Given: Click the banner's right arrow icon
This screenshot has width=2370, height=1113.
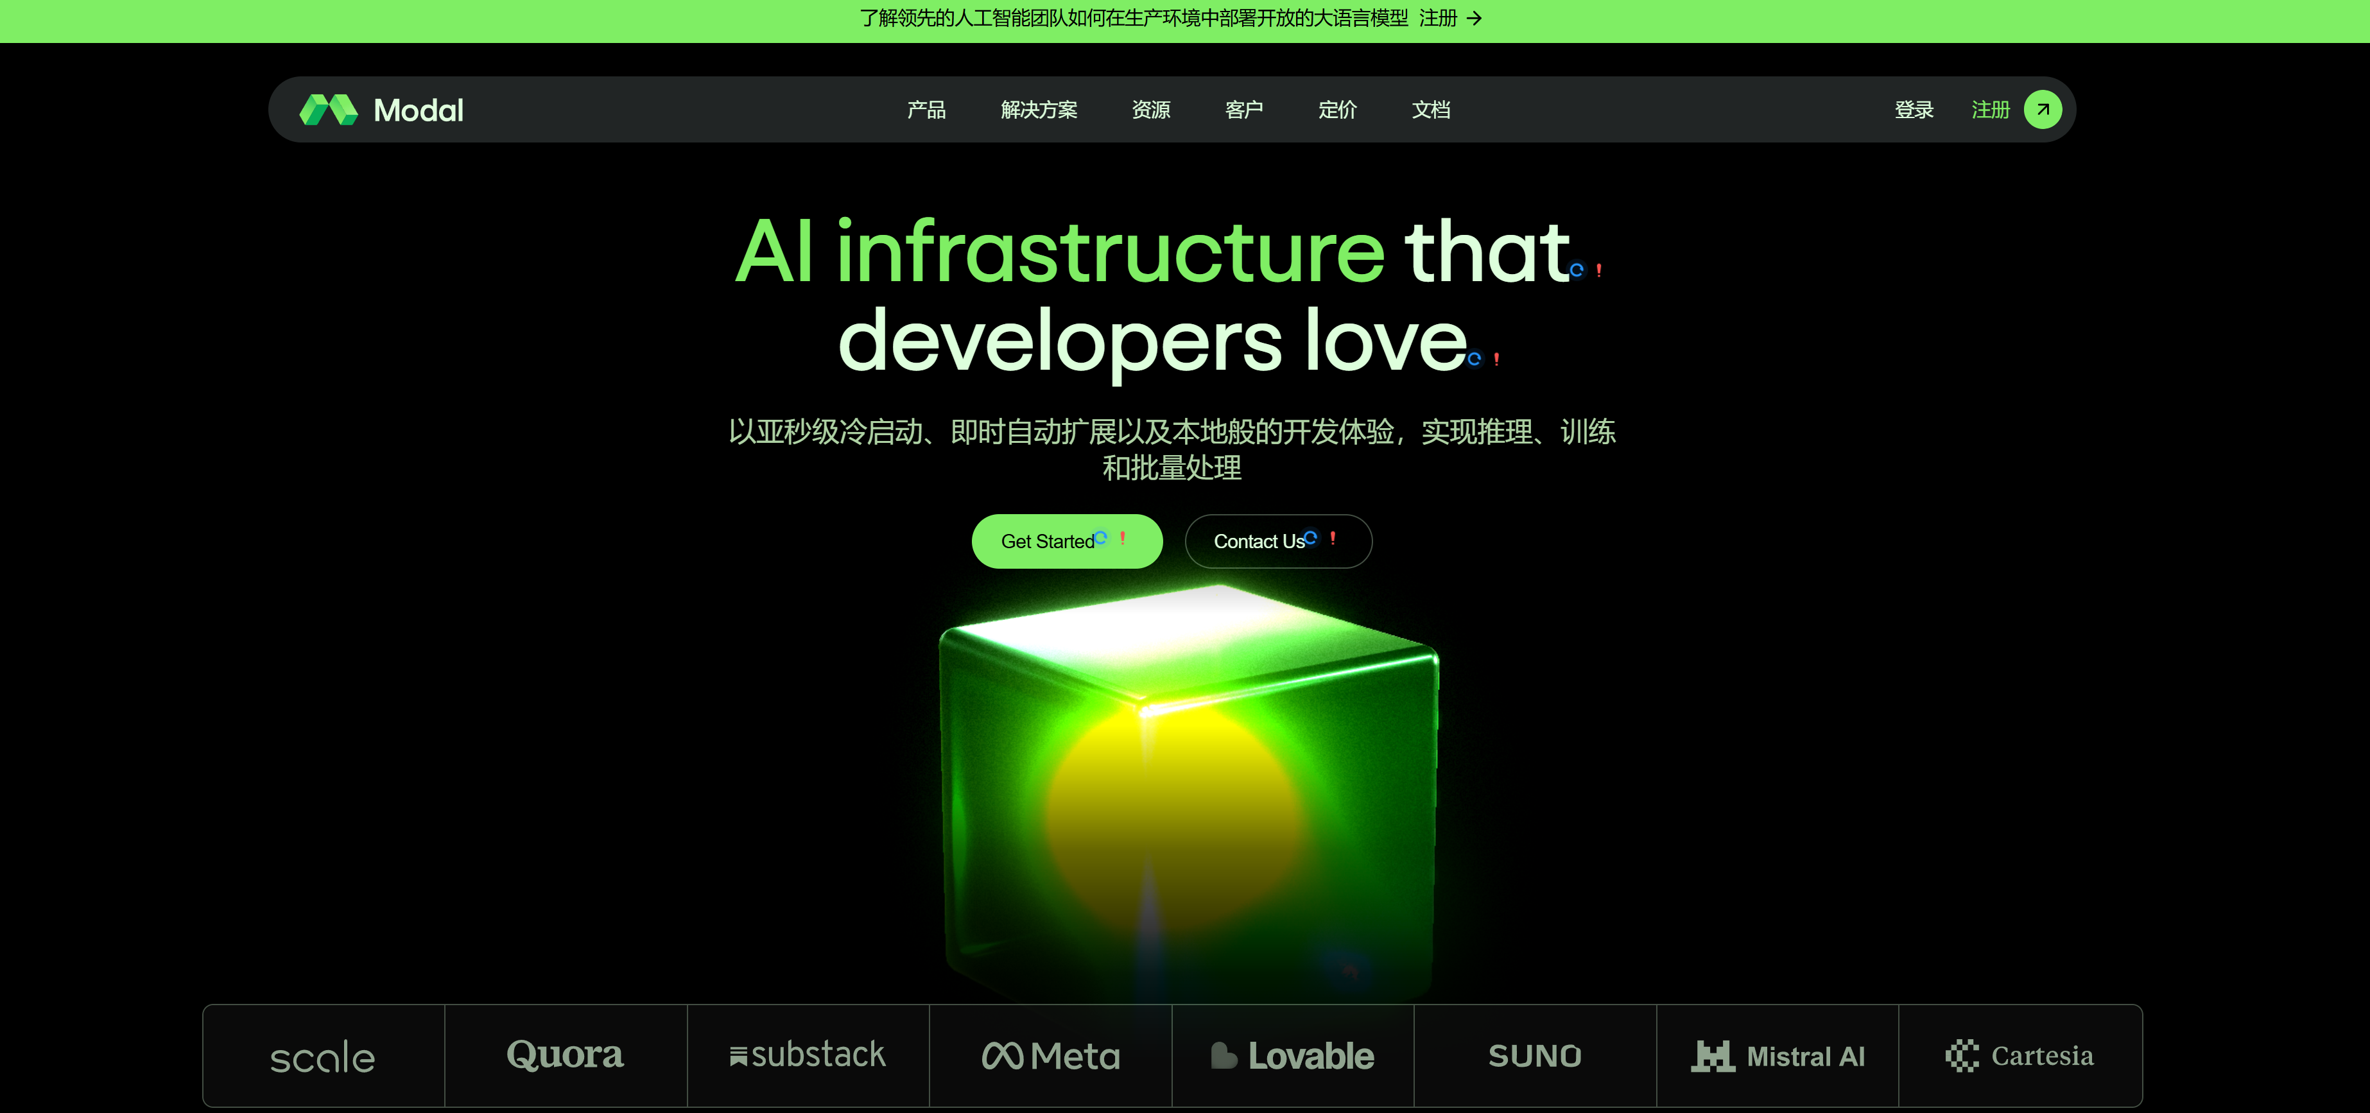Looking at the screenshot, I should (x=1475, y=19).
